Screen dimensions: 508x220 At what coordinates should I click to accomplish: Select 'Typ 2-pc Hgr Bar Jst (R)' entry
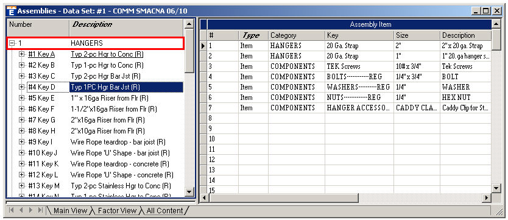pos(105,76)
